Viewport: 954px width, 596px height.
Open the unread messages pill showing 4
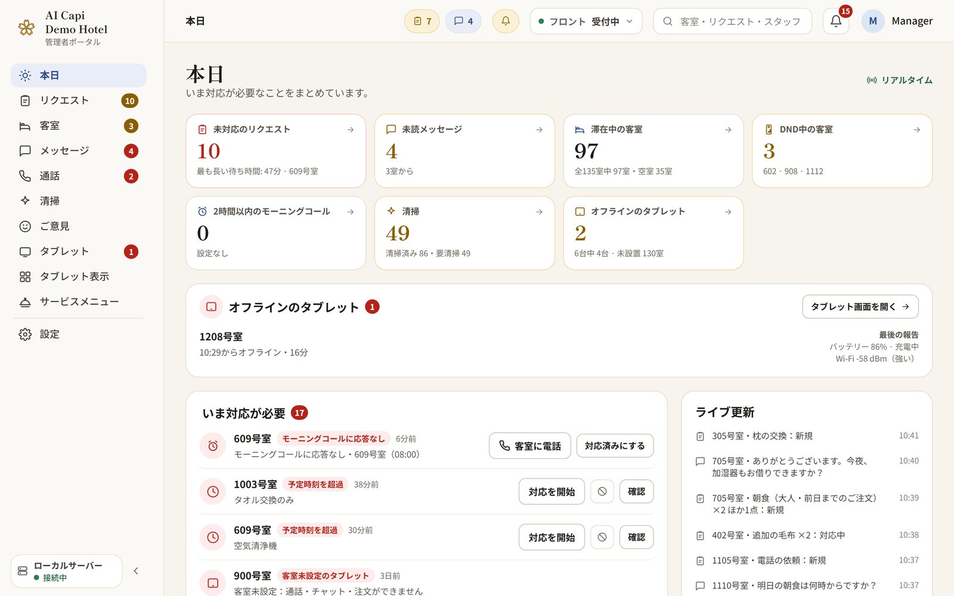[463, 21]
